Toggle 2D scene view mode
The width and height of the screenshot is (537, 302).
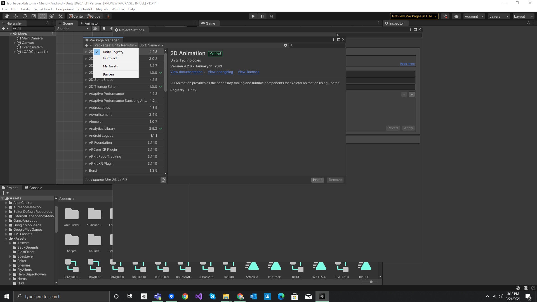point(95,29)
